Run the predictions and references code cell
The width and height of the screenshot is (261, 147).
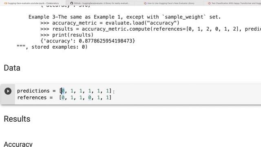pyautogui.click(x=8, y=91)
